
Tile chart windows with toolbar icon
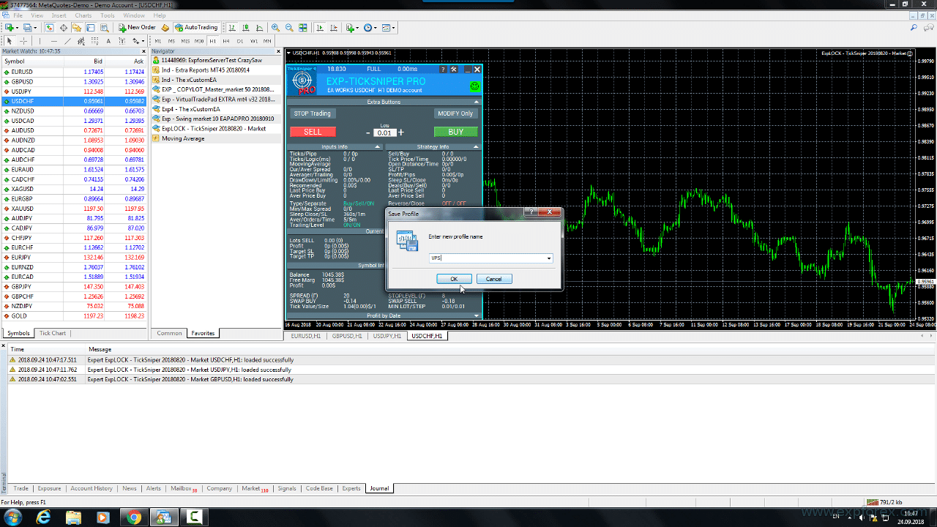pyautogui.click(x=303, y=28)
